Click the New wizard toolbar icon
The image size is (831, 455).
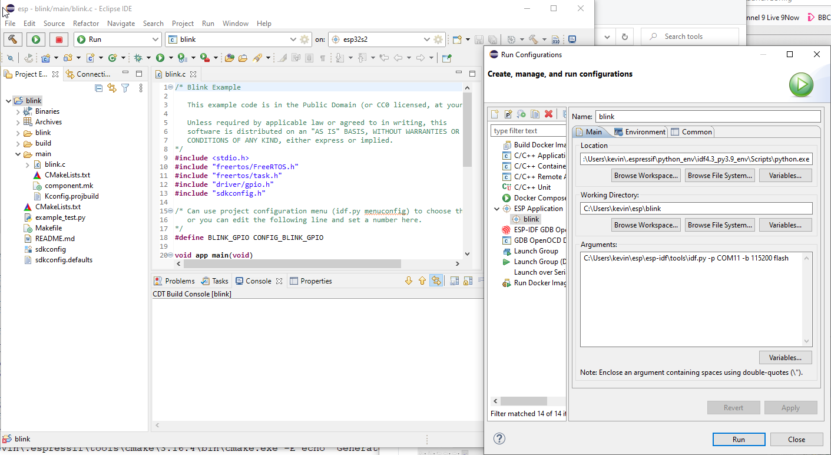click(457, 39)
